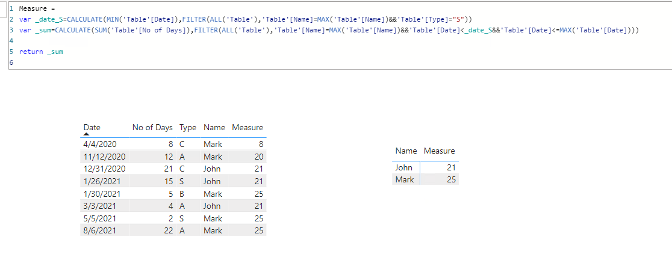
Task: Click the Type S cell in 1/26/2021 row
Action: 182,182
